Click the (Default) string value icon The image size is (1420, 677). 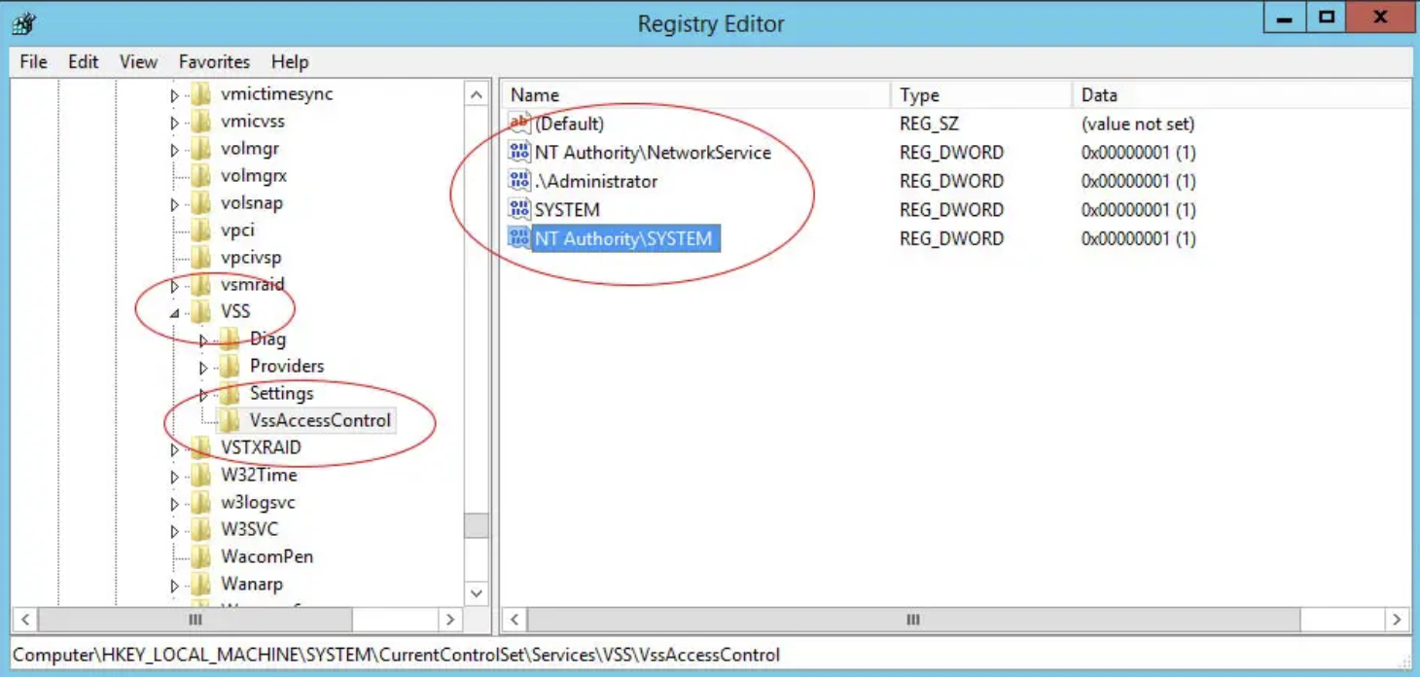pos(520,124)
